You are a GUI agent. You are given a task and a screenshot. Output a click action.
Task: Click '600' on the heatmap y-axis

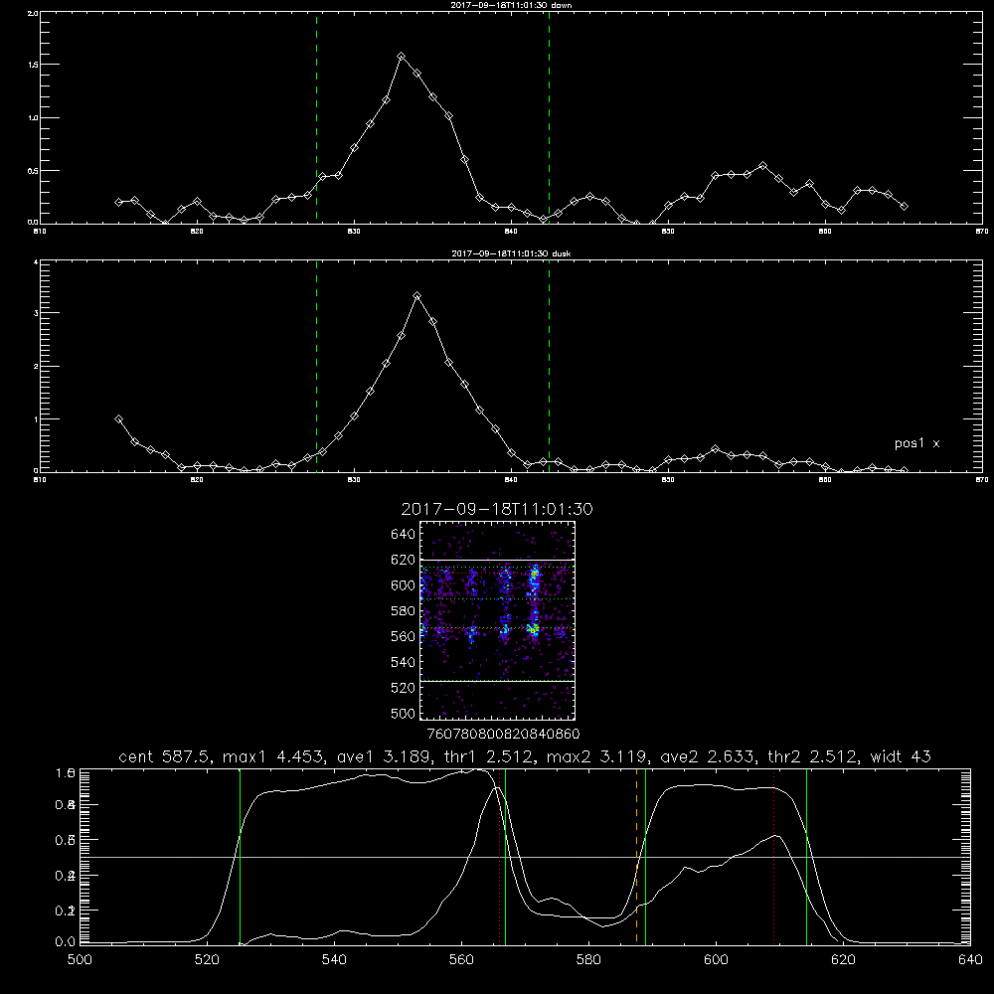404,585
